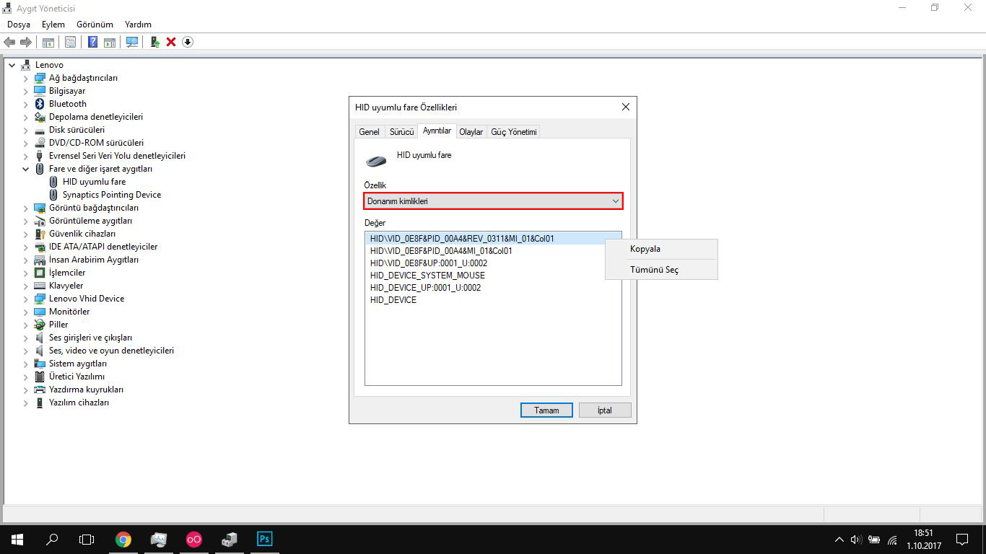Select the value "HID\VID_0E8F&UP:0001_U:0002"
The image size is (986, 554).
(429, 263)
